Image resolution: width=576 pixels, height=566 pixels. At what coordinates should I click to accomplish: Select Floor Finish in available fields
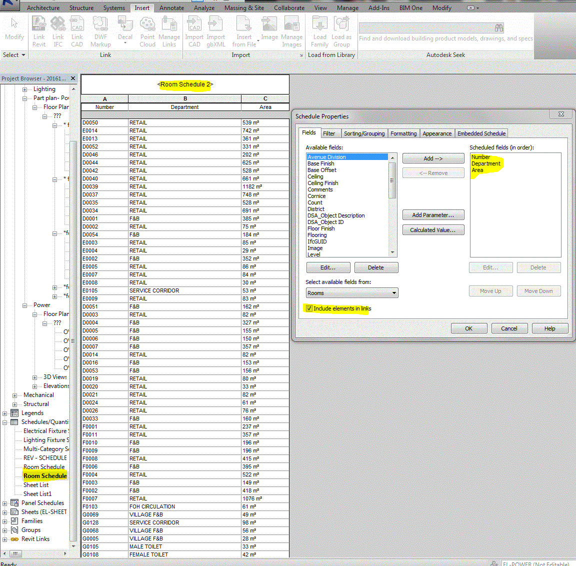(x=321, y=228)
